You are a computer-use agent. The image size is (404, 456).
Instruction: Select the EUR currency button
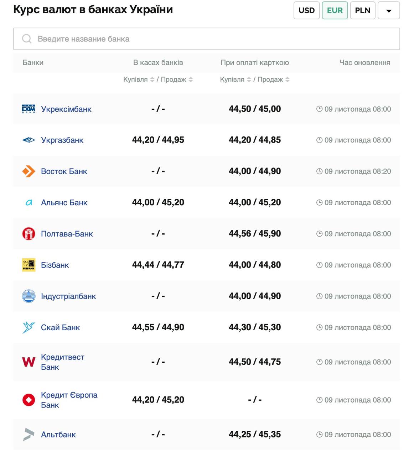[335, 10]
